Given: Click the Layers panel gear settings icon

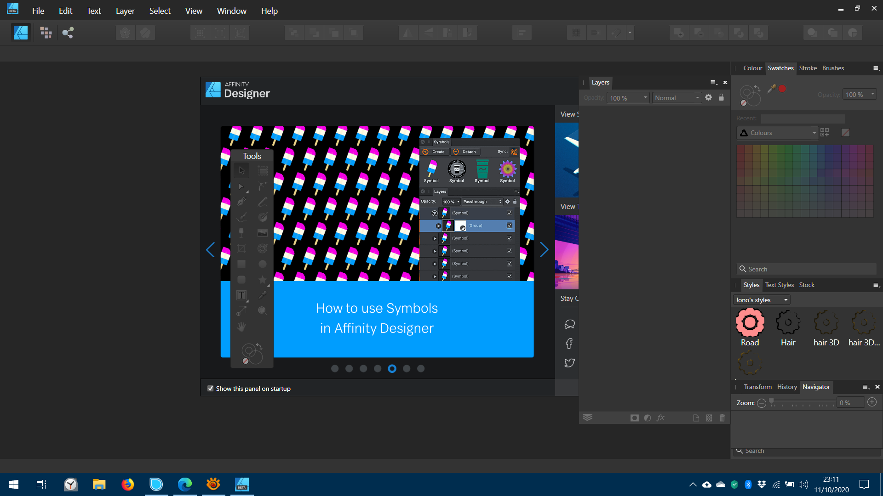Looking at the screenshot, I should pyautogui.click(x=709, y=97).
